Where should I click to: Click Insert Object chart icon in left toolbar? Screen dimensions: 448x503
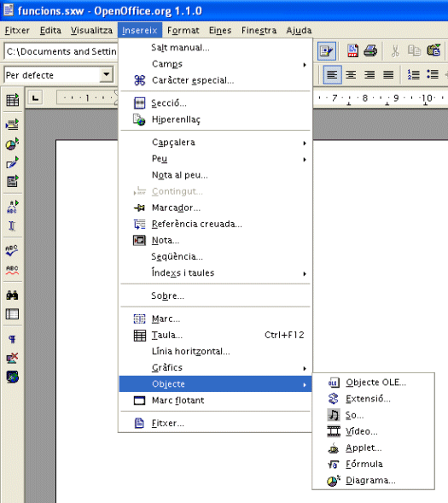[12, 143]
